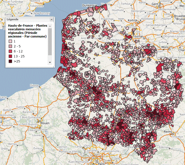Click the legend scrollbar up arrow
The image size is (185, 165).
click(50, 26)
